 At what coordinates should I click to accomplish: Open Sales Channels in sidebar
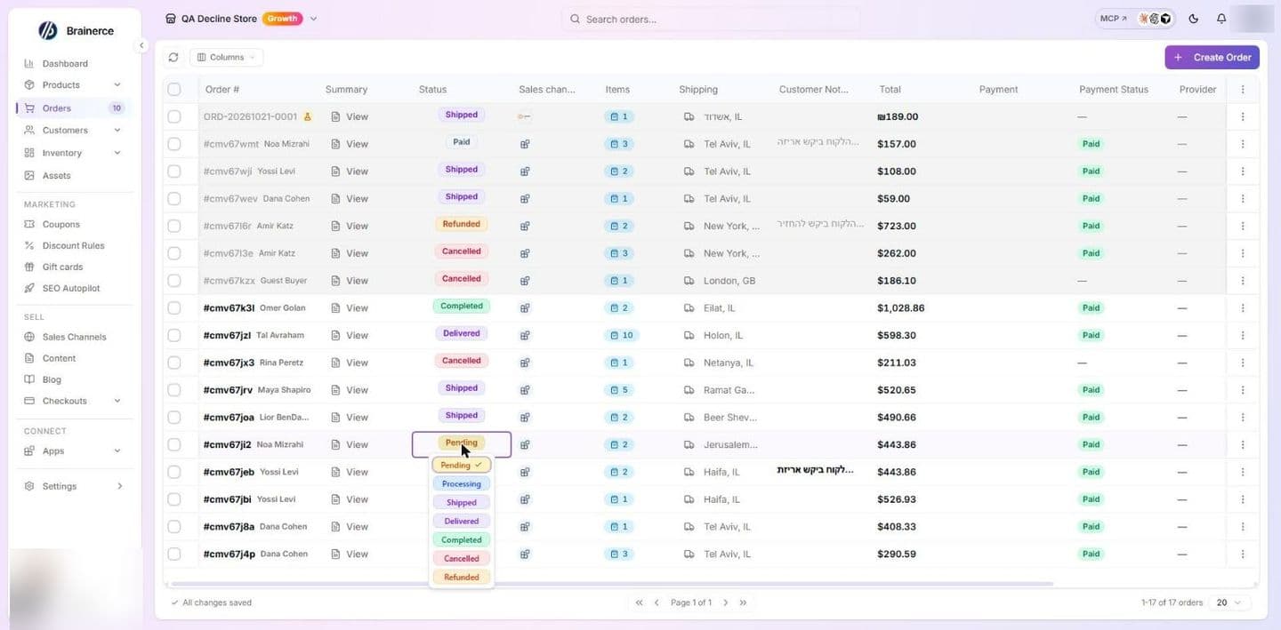[x=75, y=338]
